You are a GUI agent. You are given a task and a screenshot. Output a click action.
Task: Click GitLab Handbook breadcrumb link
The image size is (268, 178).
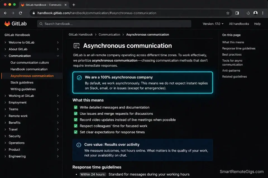tap(81, 34)
